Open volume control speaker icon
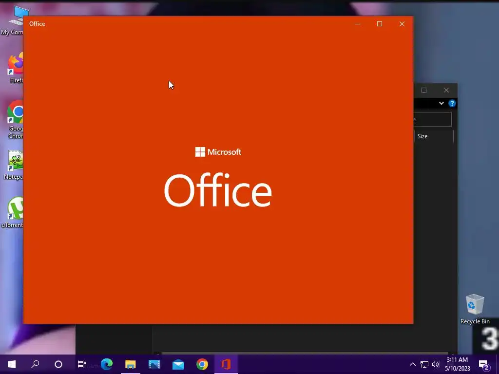Screen dimensions: 499x374 click(436, 364)
